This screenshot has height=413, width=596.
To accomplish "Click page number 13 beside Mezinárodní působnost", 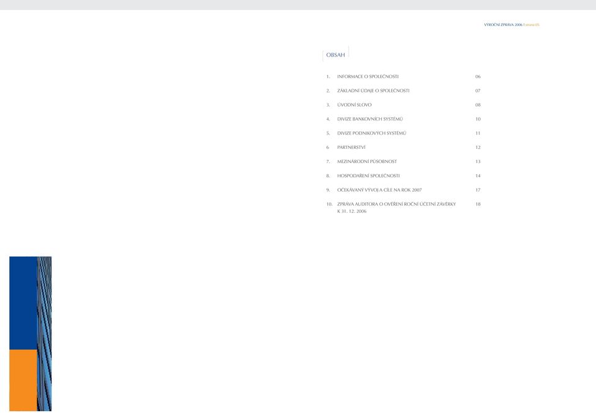I will (x=478, y=162).
